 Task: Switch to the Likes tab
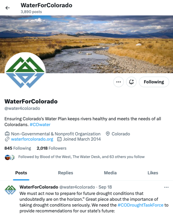click(x=153, y=173)
